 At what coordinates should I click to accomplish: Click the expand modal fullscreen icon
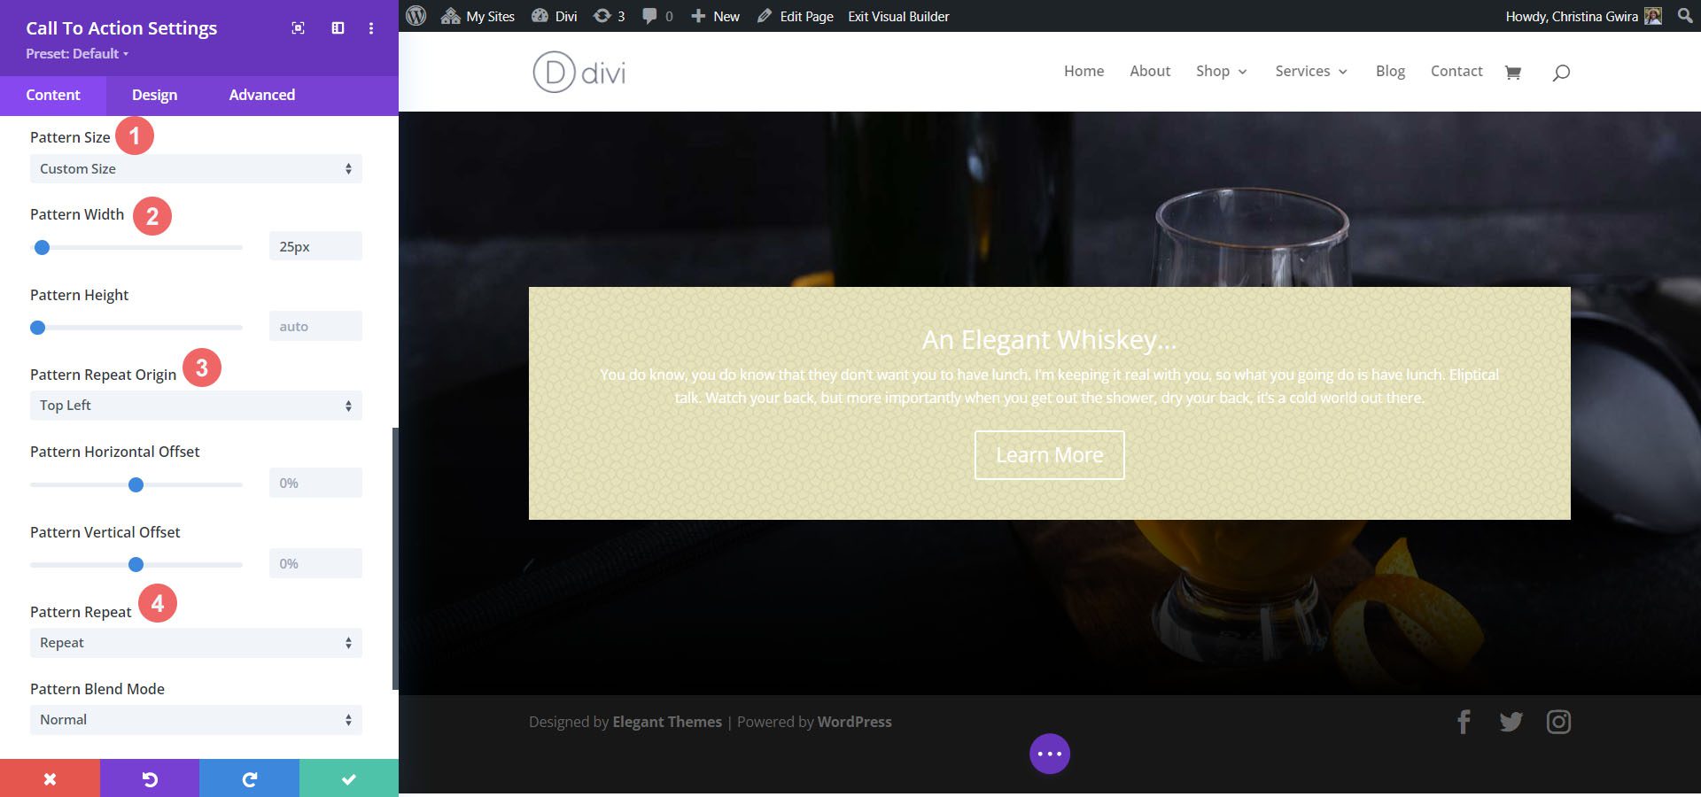(x=299, y=28)
